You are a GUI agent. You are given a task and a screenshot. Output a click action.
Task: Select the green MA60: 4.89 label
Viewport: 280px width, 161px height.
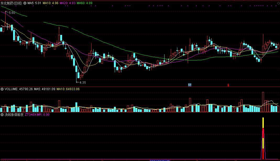pos(85,3)
